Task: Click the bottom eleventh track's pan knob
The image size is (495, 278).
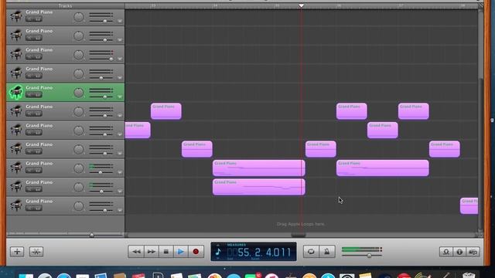Action: (x=79, y=206)
